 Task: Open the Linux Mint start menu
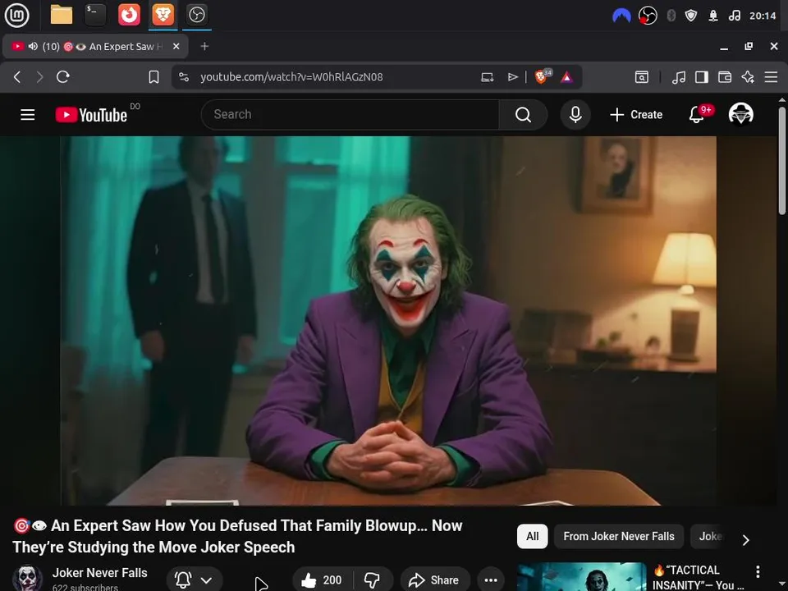click(x=16, y=15)
